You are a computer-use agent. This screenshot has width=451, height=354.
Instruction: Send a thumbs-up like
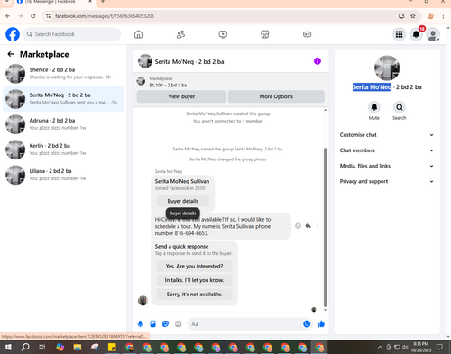tap(321, 324)
